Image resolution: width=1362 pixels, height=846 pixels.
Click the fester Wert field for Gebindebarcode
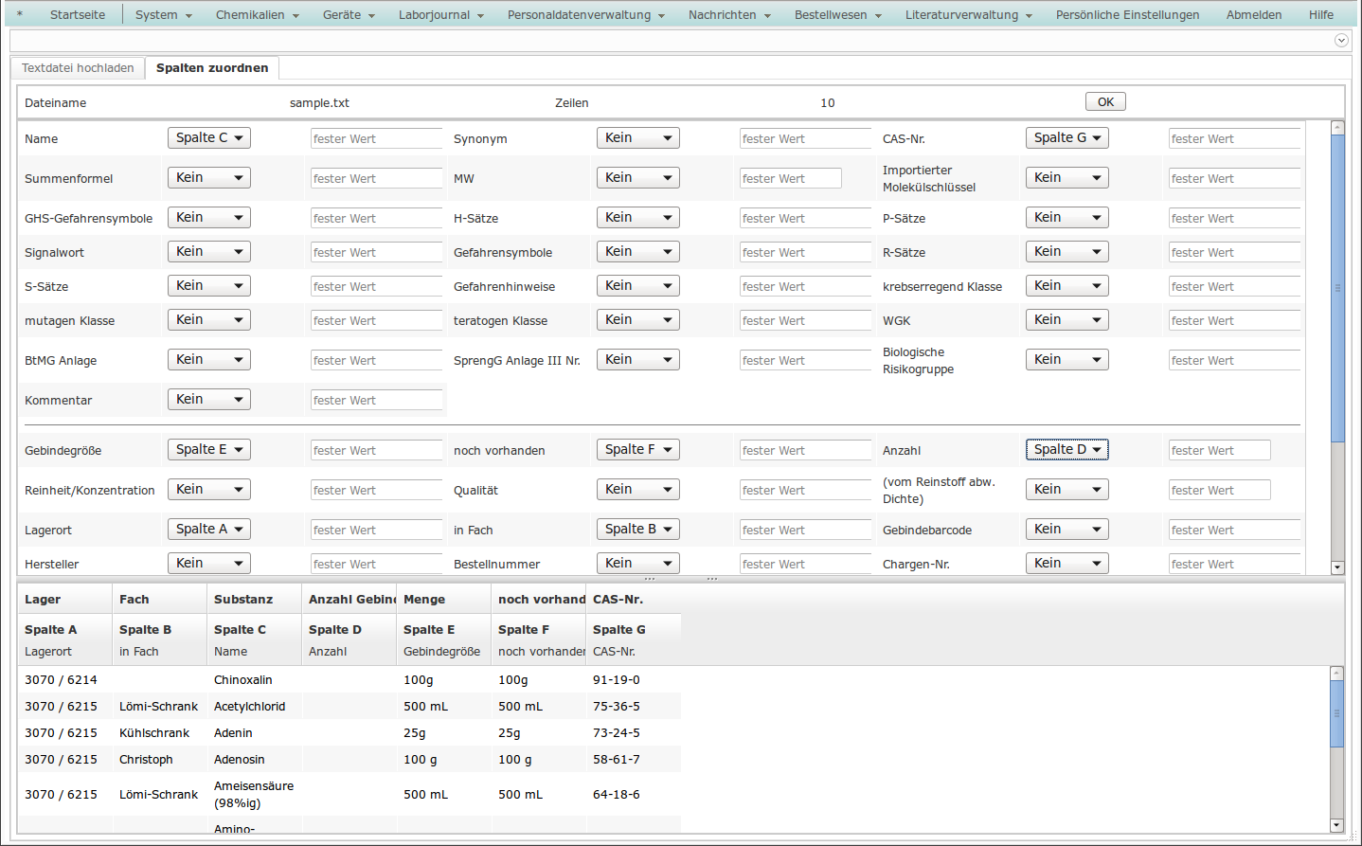tap(1235, 530)
